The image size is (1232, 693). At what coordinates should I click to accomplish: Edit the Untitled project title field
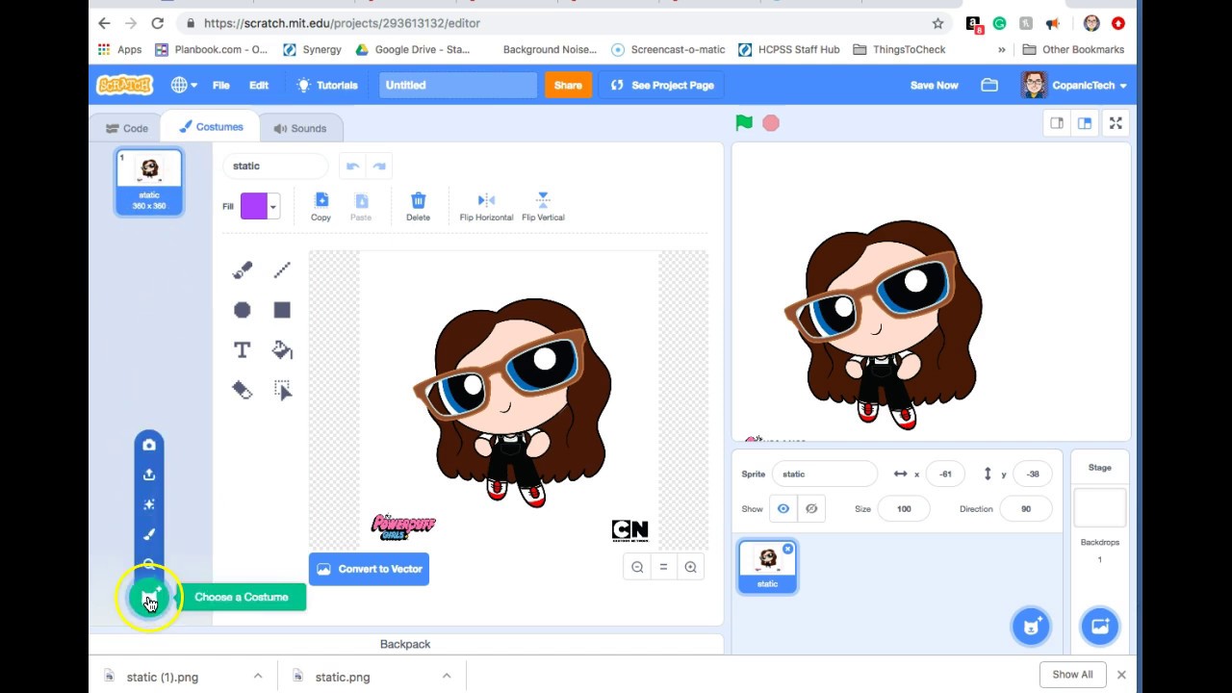click(457, 85)
